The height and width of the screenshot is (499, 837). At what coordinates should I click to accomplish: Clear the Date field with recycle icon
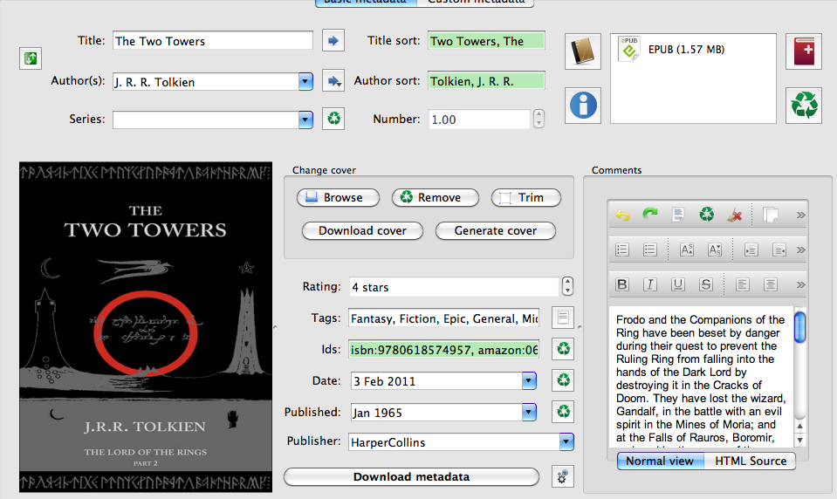point(563,380)
